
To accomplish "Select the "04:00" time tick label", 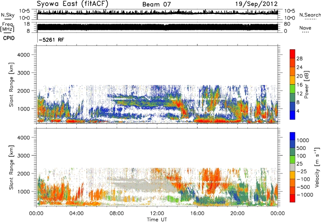I will (76, 214).
